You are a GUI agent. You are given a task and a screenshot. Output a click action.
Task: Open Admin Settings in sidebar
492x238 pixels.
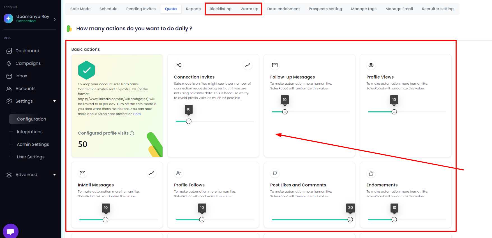click(x=33, y=144)
